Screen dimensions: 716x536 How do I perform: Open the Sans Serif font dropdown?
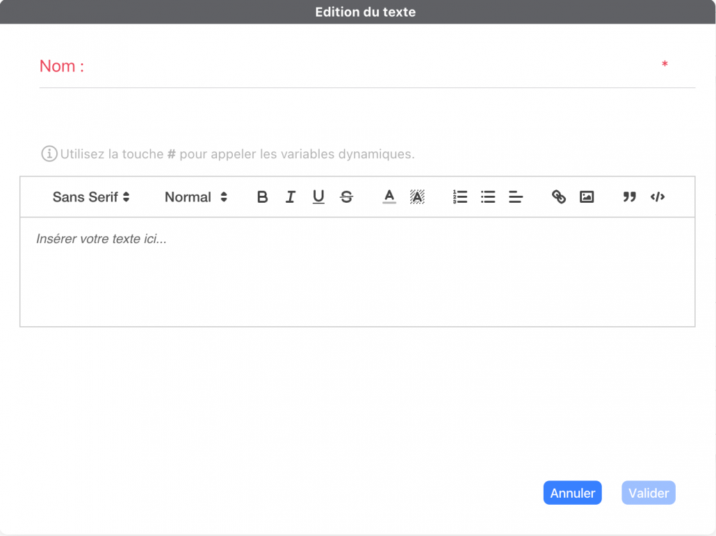91,197
